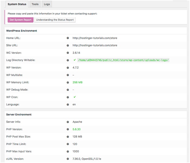
Task: Click the Log Directory Writable label
Action: (21, 60)
